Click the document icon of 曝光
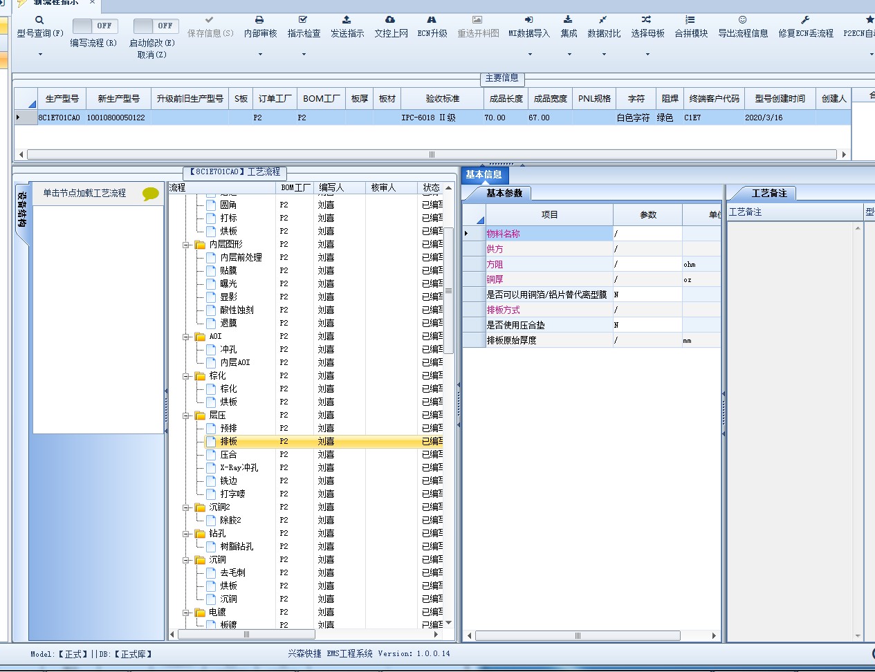Viewport: 875px width, 672px height. [212, 283]
